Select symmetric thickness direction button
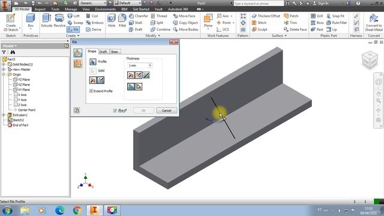 pyautogui.click(x=146, y=75)
